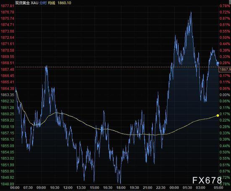Click the 1867.9 current price tag
The height and width of the screenshot is (191, 231).
point(225,70)
